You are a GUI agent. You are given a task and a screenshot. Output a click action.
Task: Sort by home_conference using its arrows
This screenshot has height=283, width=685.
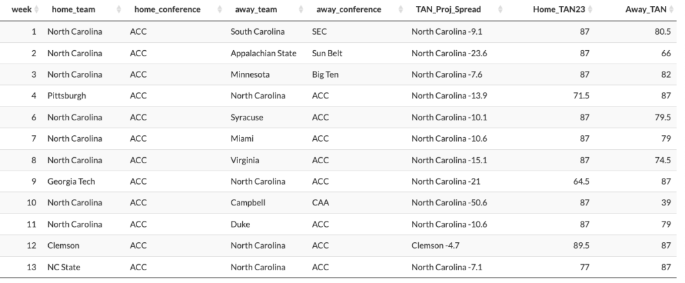coord(219,9)
